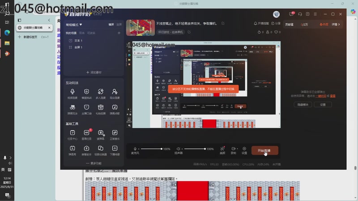Open the record options dropdown arrow

click(237, 149)
